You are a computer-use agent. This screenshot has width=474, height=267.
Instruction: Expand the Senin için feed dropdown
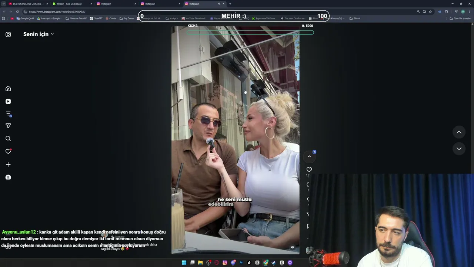tap(39, 34)
